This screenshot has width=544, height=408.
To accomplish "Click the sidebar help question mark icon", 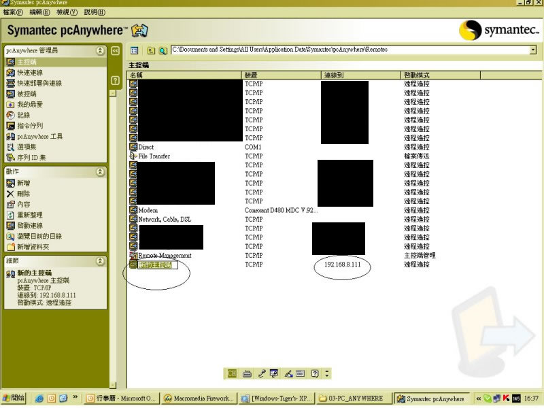I will click(x=115, y=80).
